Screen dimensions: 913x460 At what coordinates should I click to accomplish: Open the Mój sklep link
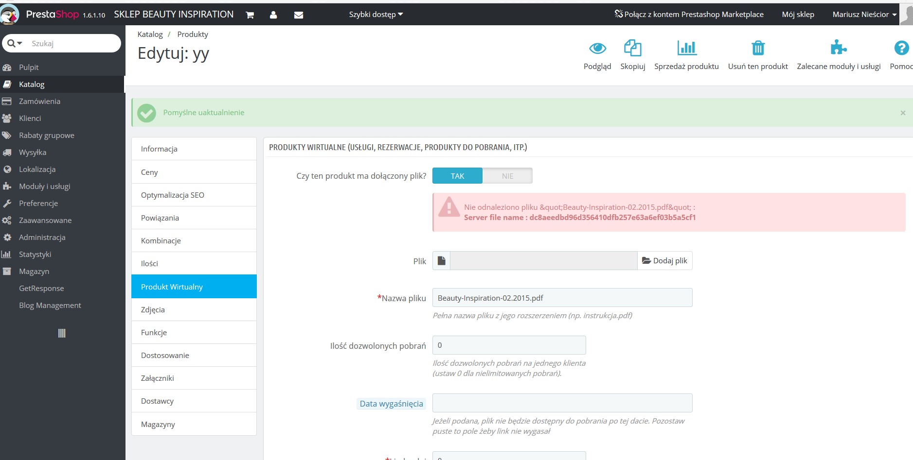point(798,15)
